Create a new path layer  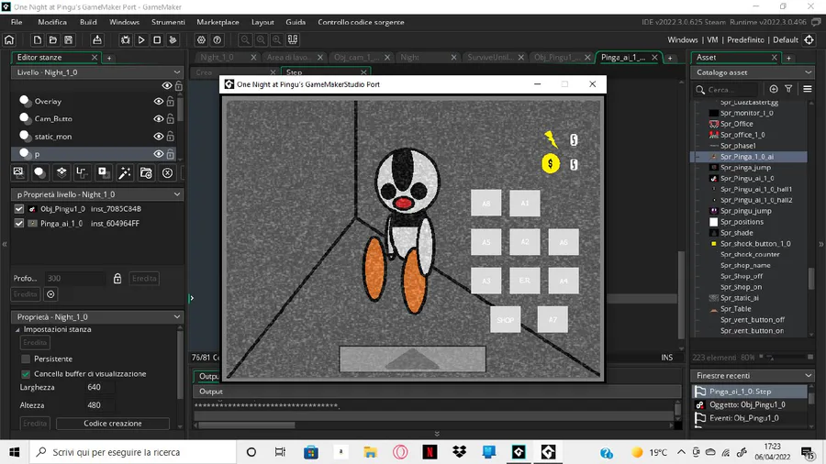tap(82, 172)
